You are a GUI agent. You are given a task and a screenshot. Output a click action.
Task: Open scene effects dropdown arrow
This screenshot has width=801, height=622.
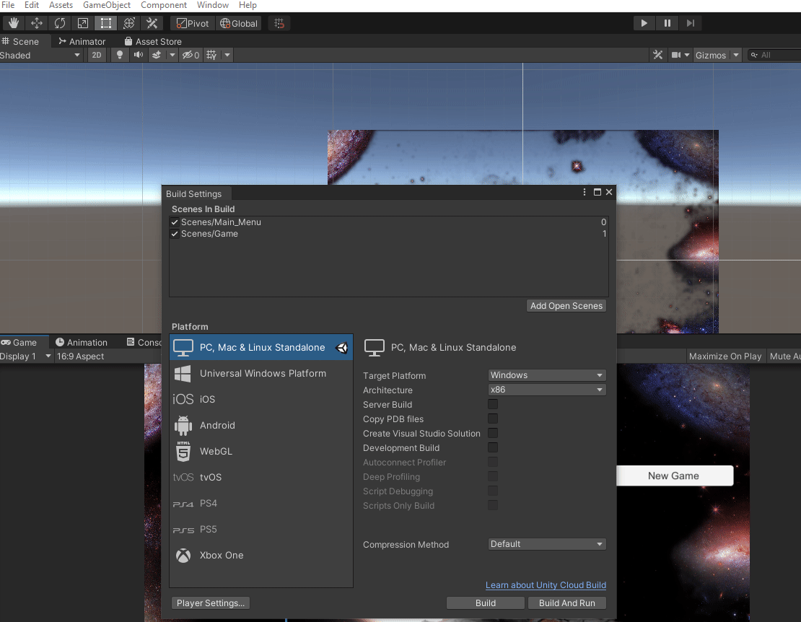click(x=172, y=55)
